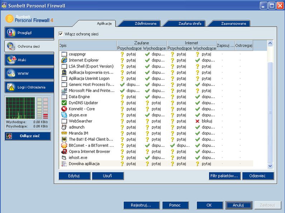
Task: Click the Opera Internet Browser icon
Action: 64,151
